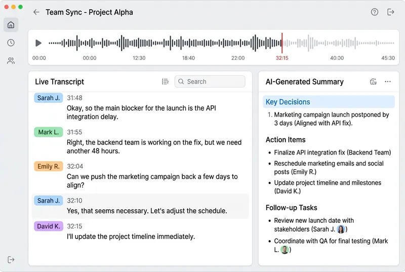The image size is (405, 272).
Task: Open the Home icon in sidebar
Action: 11,25
